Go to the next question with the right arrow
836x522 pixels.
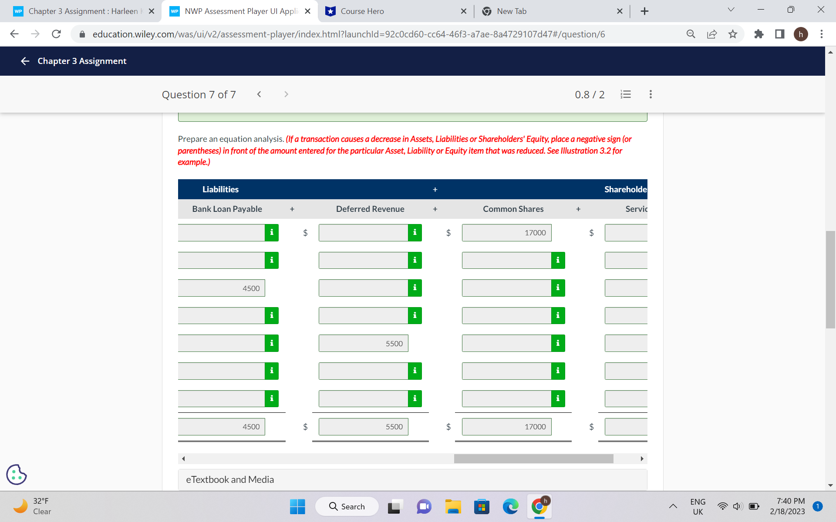286,94
